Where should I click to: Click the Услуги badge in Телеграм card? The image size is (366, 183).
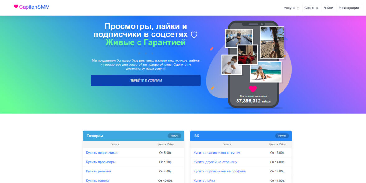click(174, 136)
